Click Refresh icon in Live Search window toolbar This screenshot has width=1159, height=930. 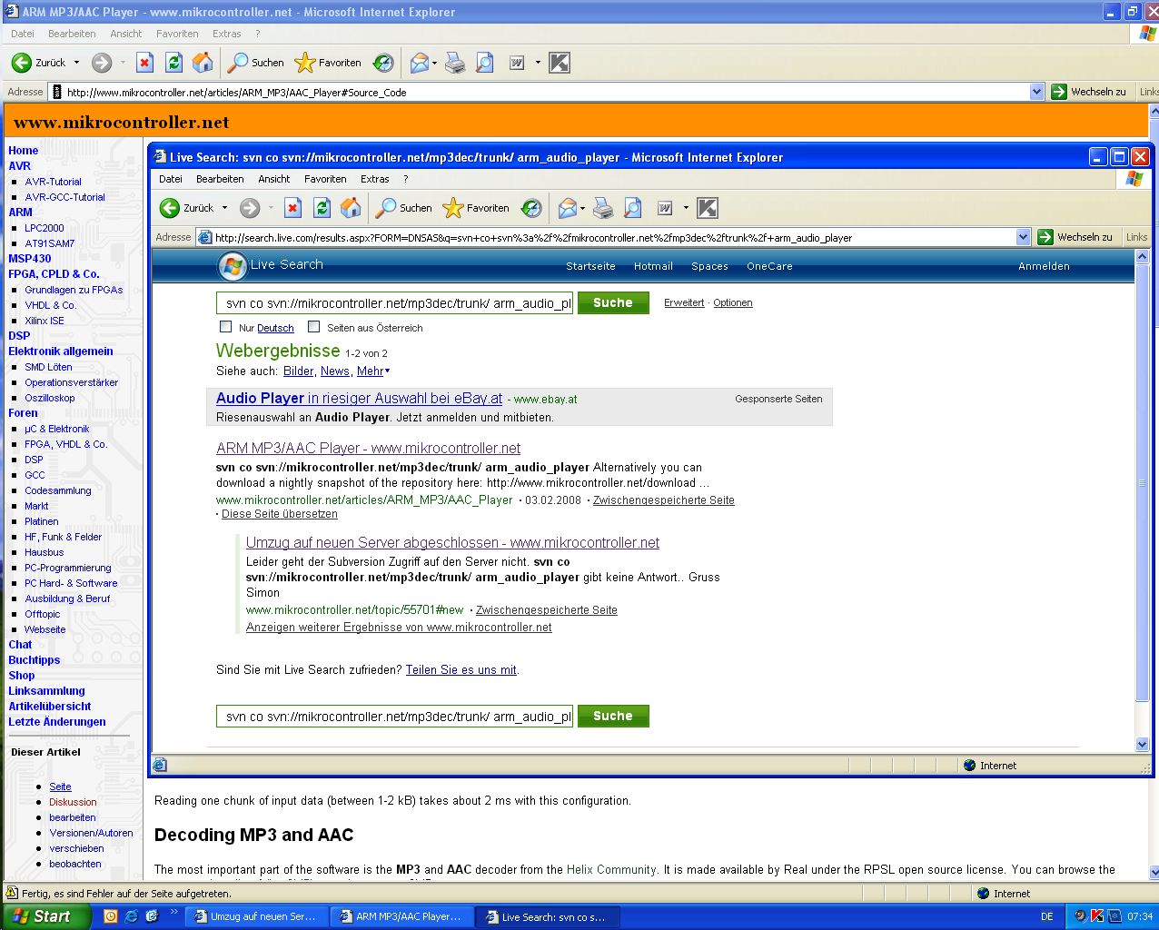click(322, 208)
